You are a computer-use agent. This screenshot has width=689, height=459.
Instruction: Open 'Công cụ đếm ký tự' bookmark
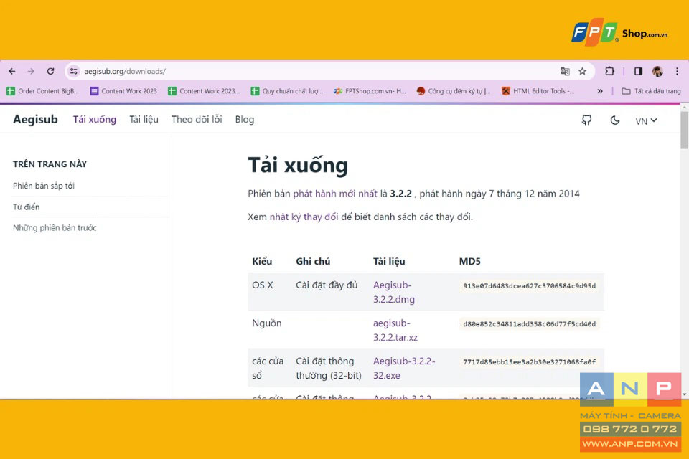click(x=454, y=91)
